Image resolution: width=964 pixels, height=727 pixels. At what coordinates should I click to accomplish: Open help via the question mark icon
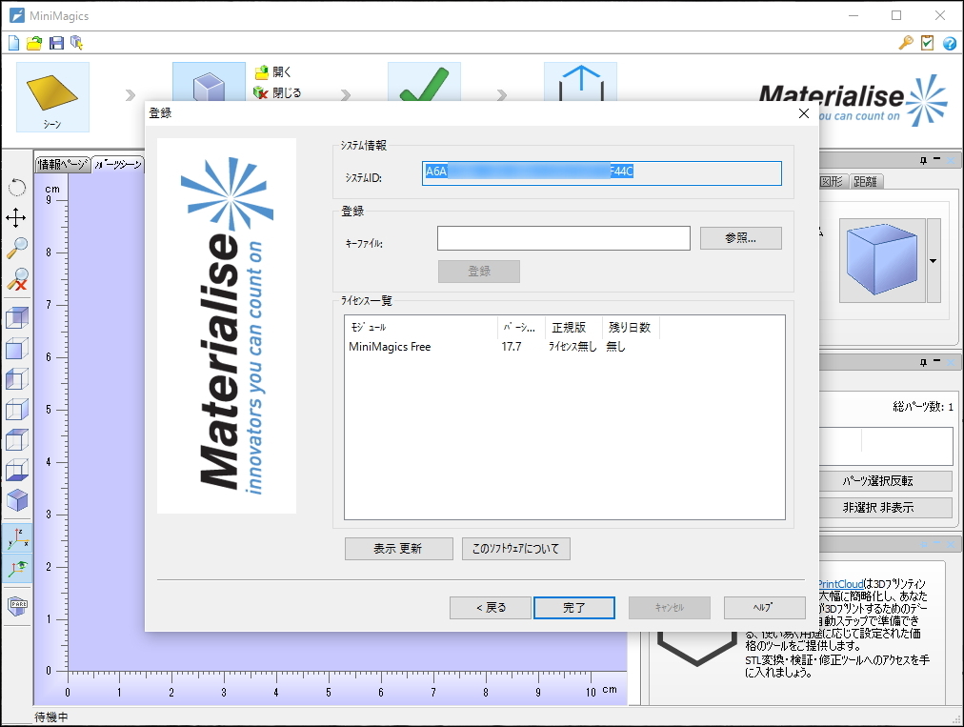tap(949, 43)
